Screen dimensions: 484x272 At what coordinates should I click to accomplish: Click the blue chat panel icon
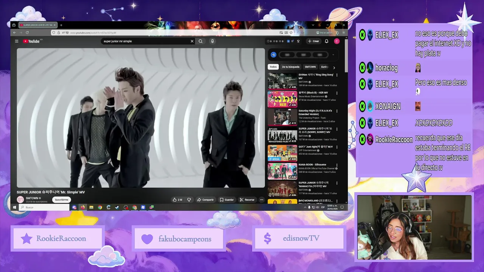(x=273, y=55)
